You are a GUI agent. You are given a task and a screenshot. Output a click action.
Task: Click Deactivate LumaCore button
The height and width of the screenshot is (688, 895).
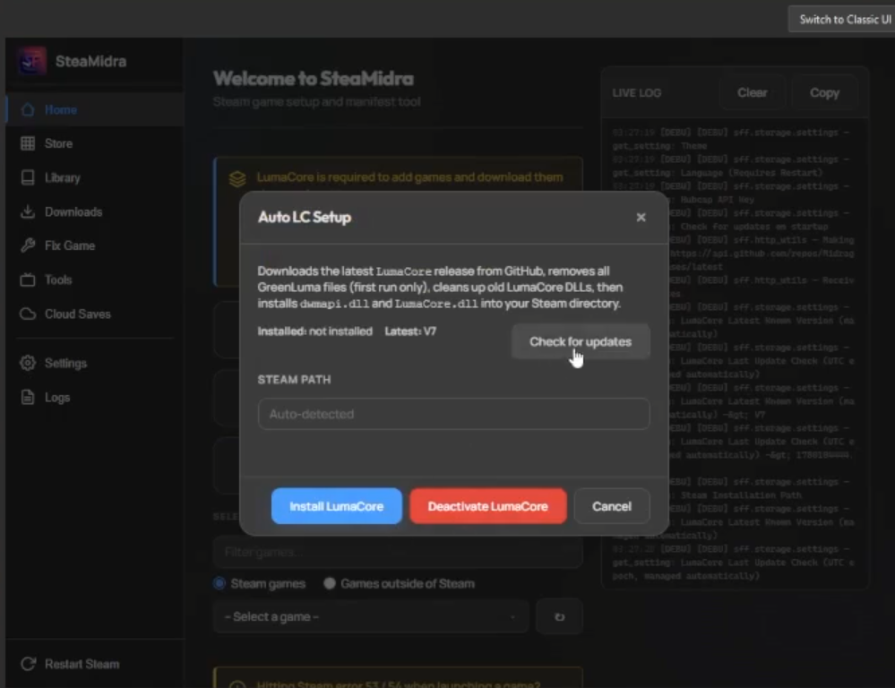click(x=488, y=506)
